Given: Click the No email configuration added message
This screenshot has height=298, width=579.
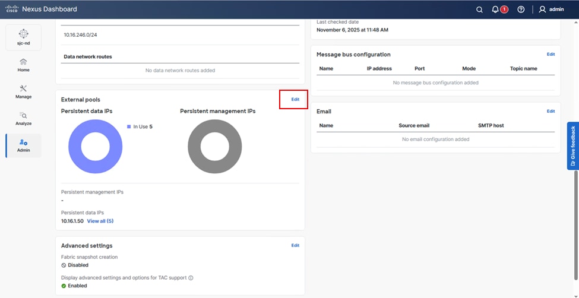Looking at the screenshot, I should tap(436, 140).
